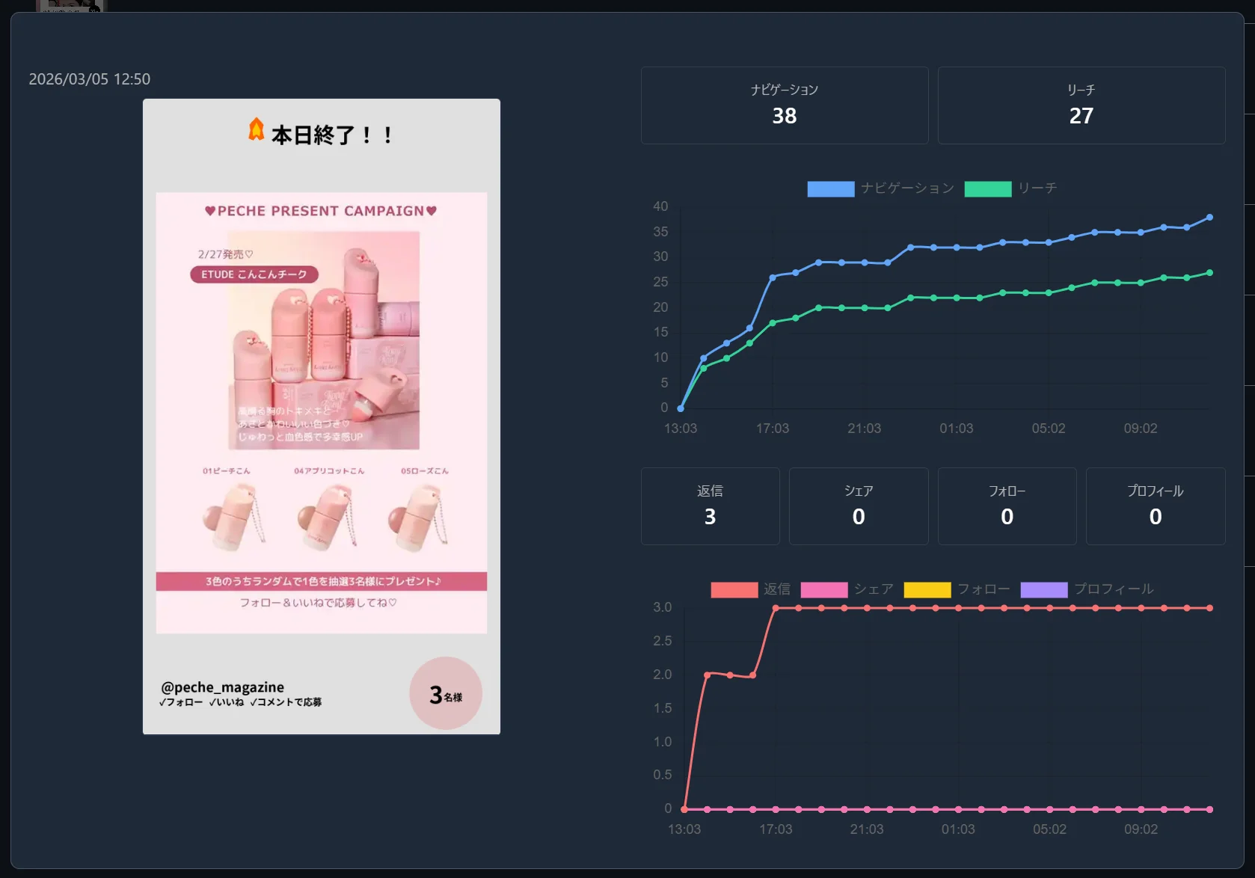This screenshot has width=1255, height=878.
Task: Click the PECHE PRESENT CAMPAIGN title
Action: point(321,211)
